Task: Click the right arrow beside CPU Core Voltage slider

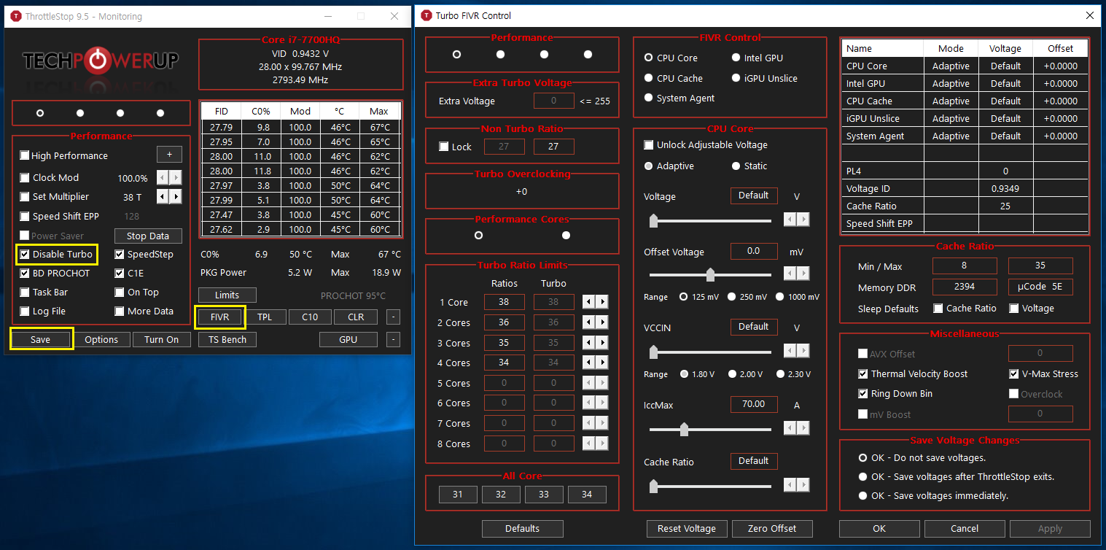Action: (x=803, y=219)
